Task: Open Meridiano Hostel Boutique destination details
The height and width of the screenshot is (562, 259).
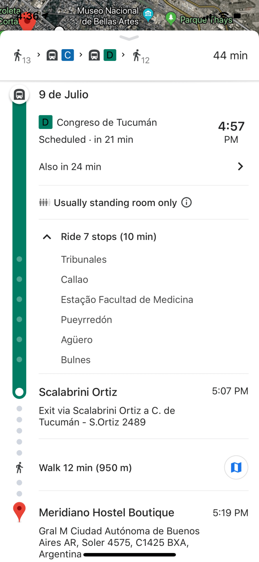Action: tap(106, 512)
